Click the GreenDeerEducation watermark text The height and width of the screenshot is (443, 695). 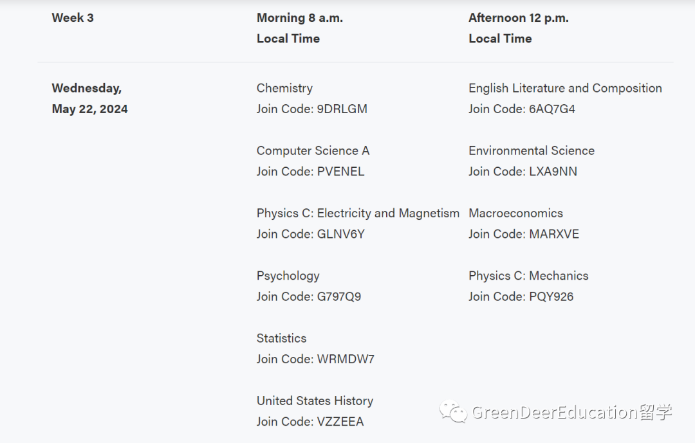tap(572, 412)
